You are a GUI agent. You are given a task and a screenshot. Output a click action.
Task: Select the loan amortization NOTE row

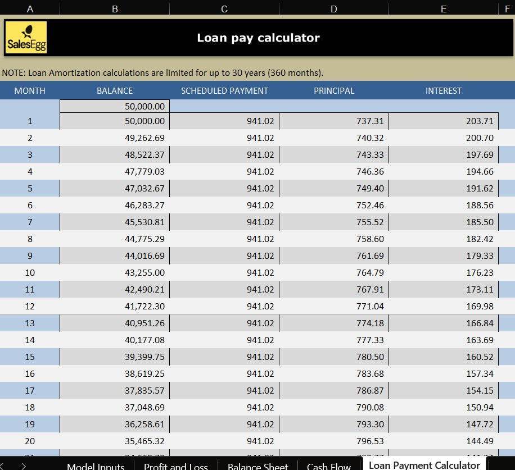[x=163, y=72]
